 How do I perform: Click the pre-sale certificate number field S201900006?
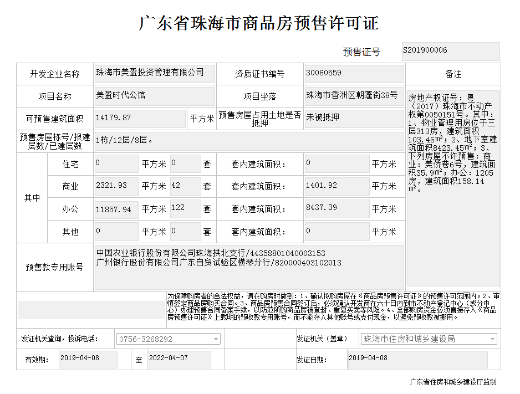tap(450, 51)
